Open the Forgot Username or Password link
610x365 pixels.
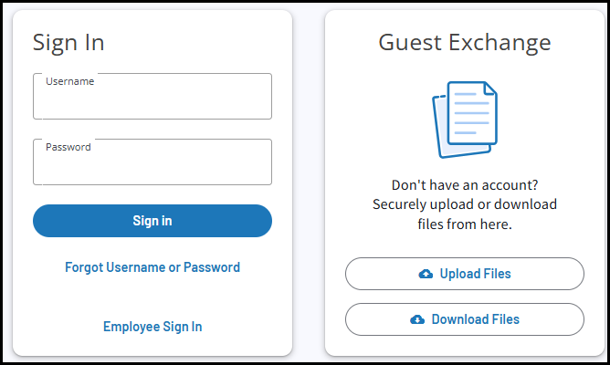152,267
